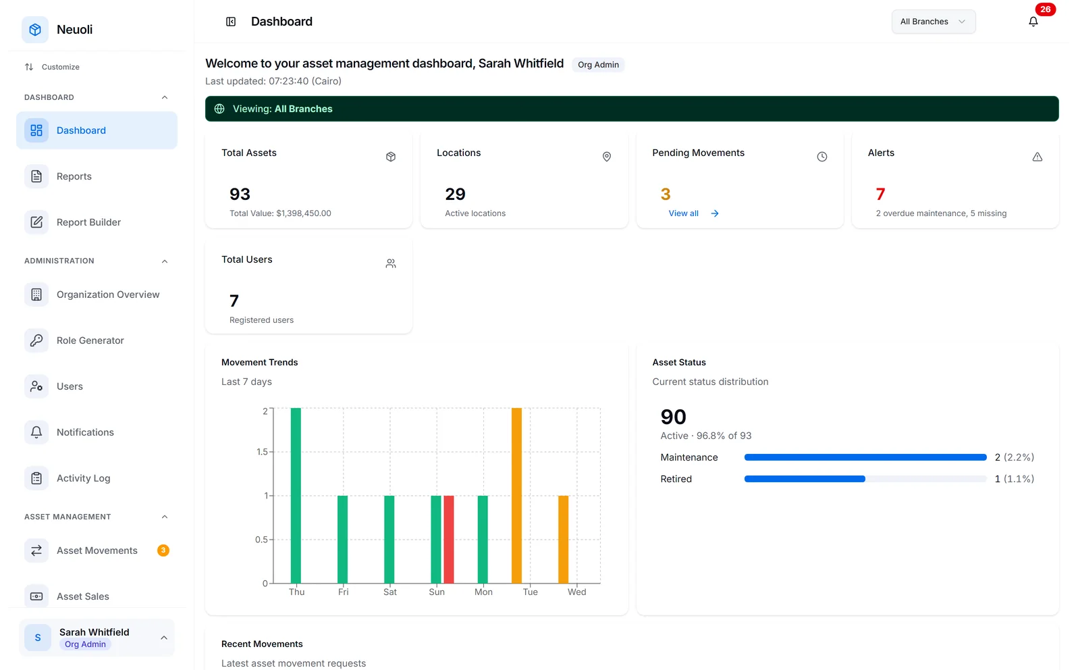Click the Report Builder pencil icon
The width and height of the screenshot is (1080, 670).
pos(36,222)
